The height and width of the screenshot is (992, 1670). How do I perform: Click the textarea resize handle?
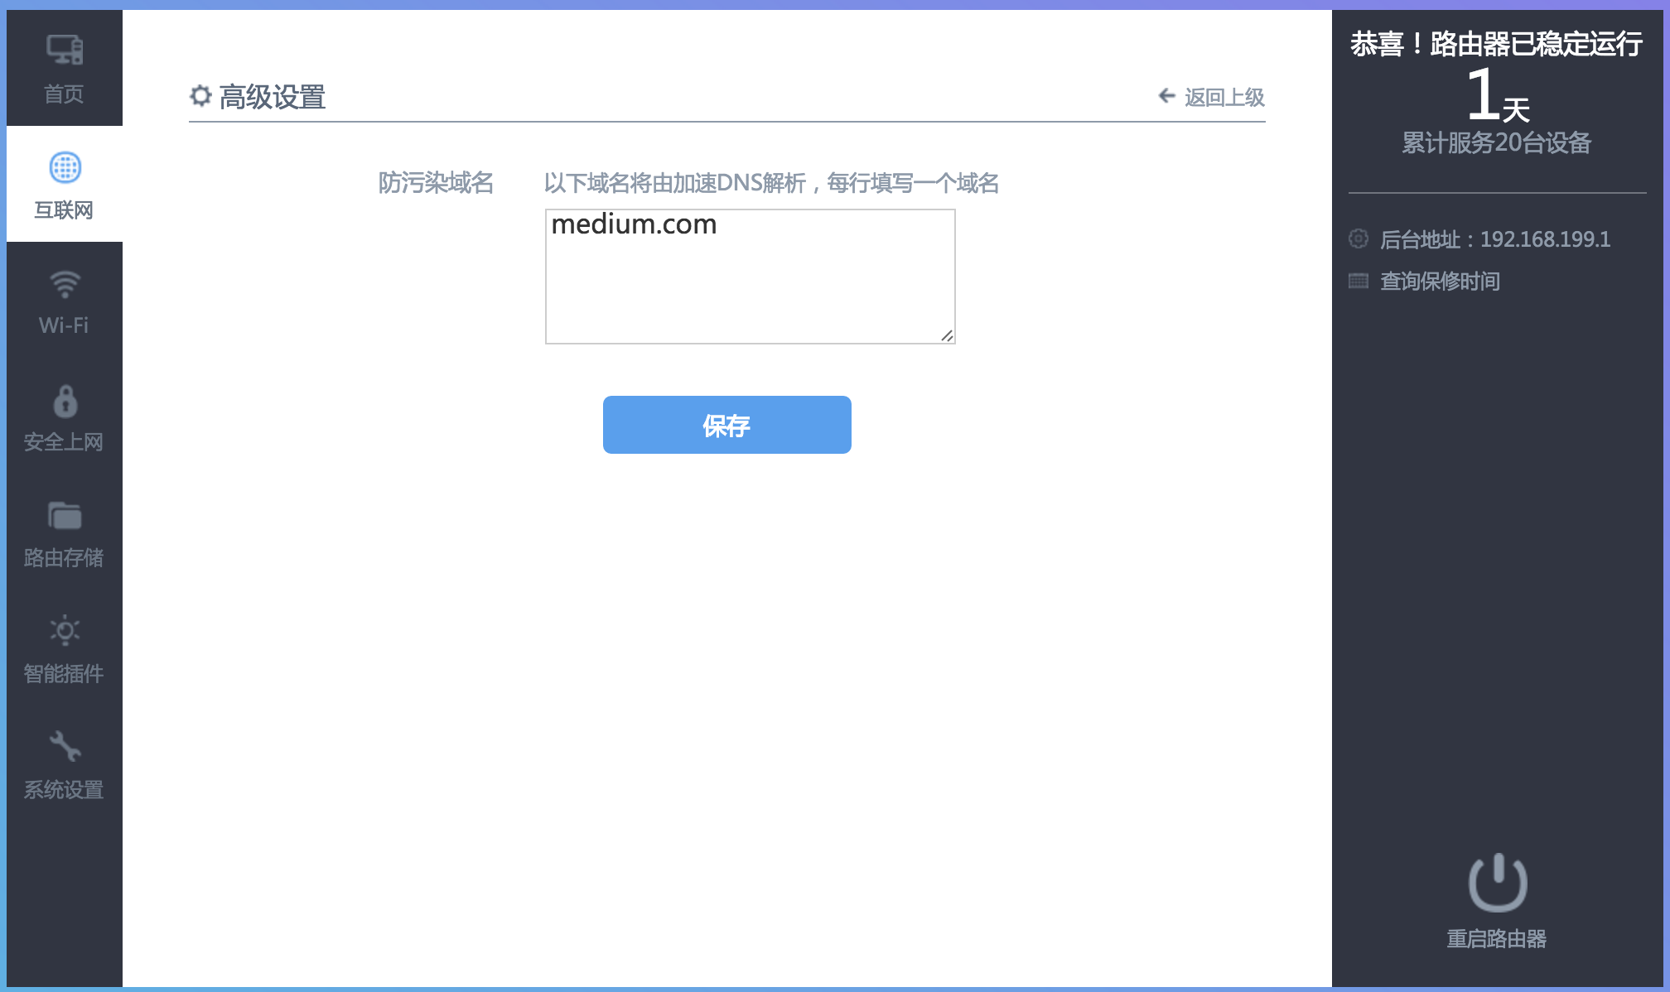click(x=947, y=335)
